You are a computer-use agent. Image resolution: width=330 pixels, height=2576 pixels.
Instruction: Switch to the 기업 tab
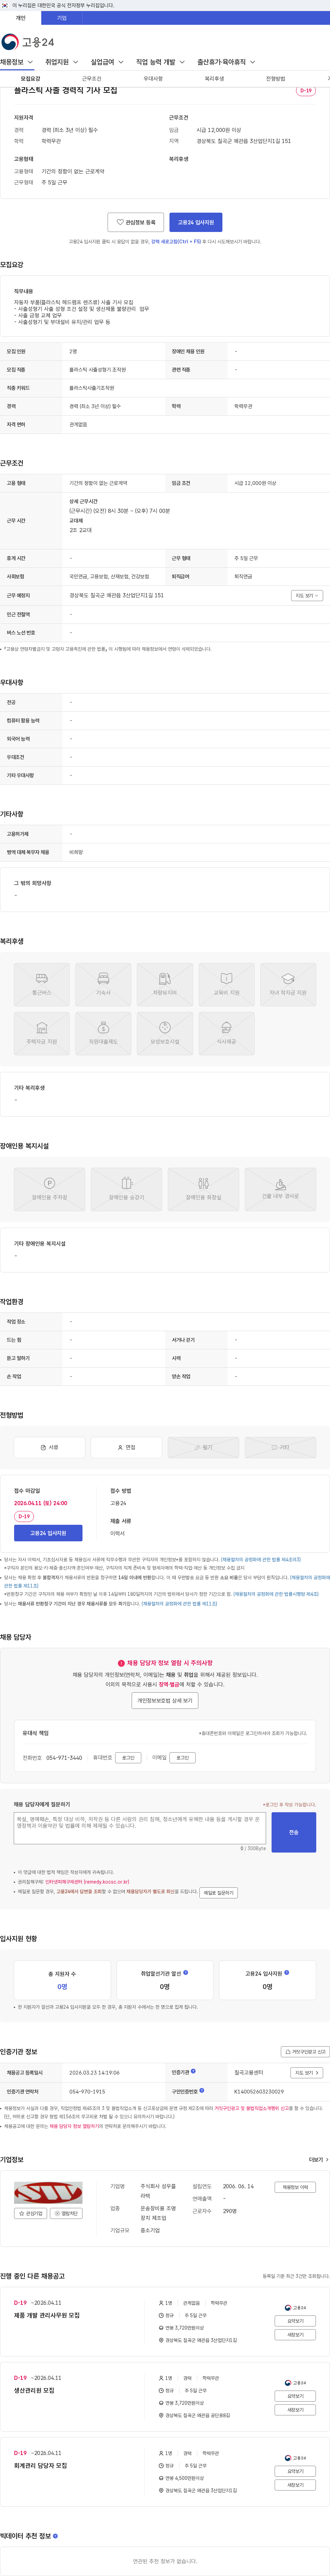pyautogui.click(x=62, y=18)
